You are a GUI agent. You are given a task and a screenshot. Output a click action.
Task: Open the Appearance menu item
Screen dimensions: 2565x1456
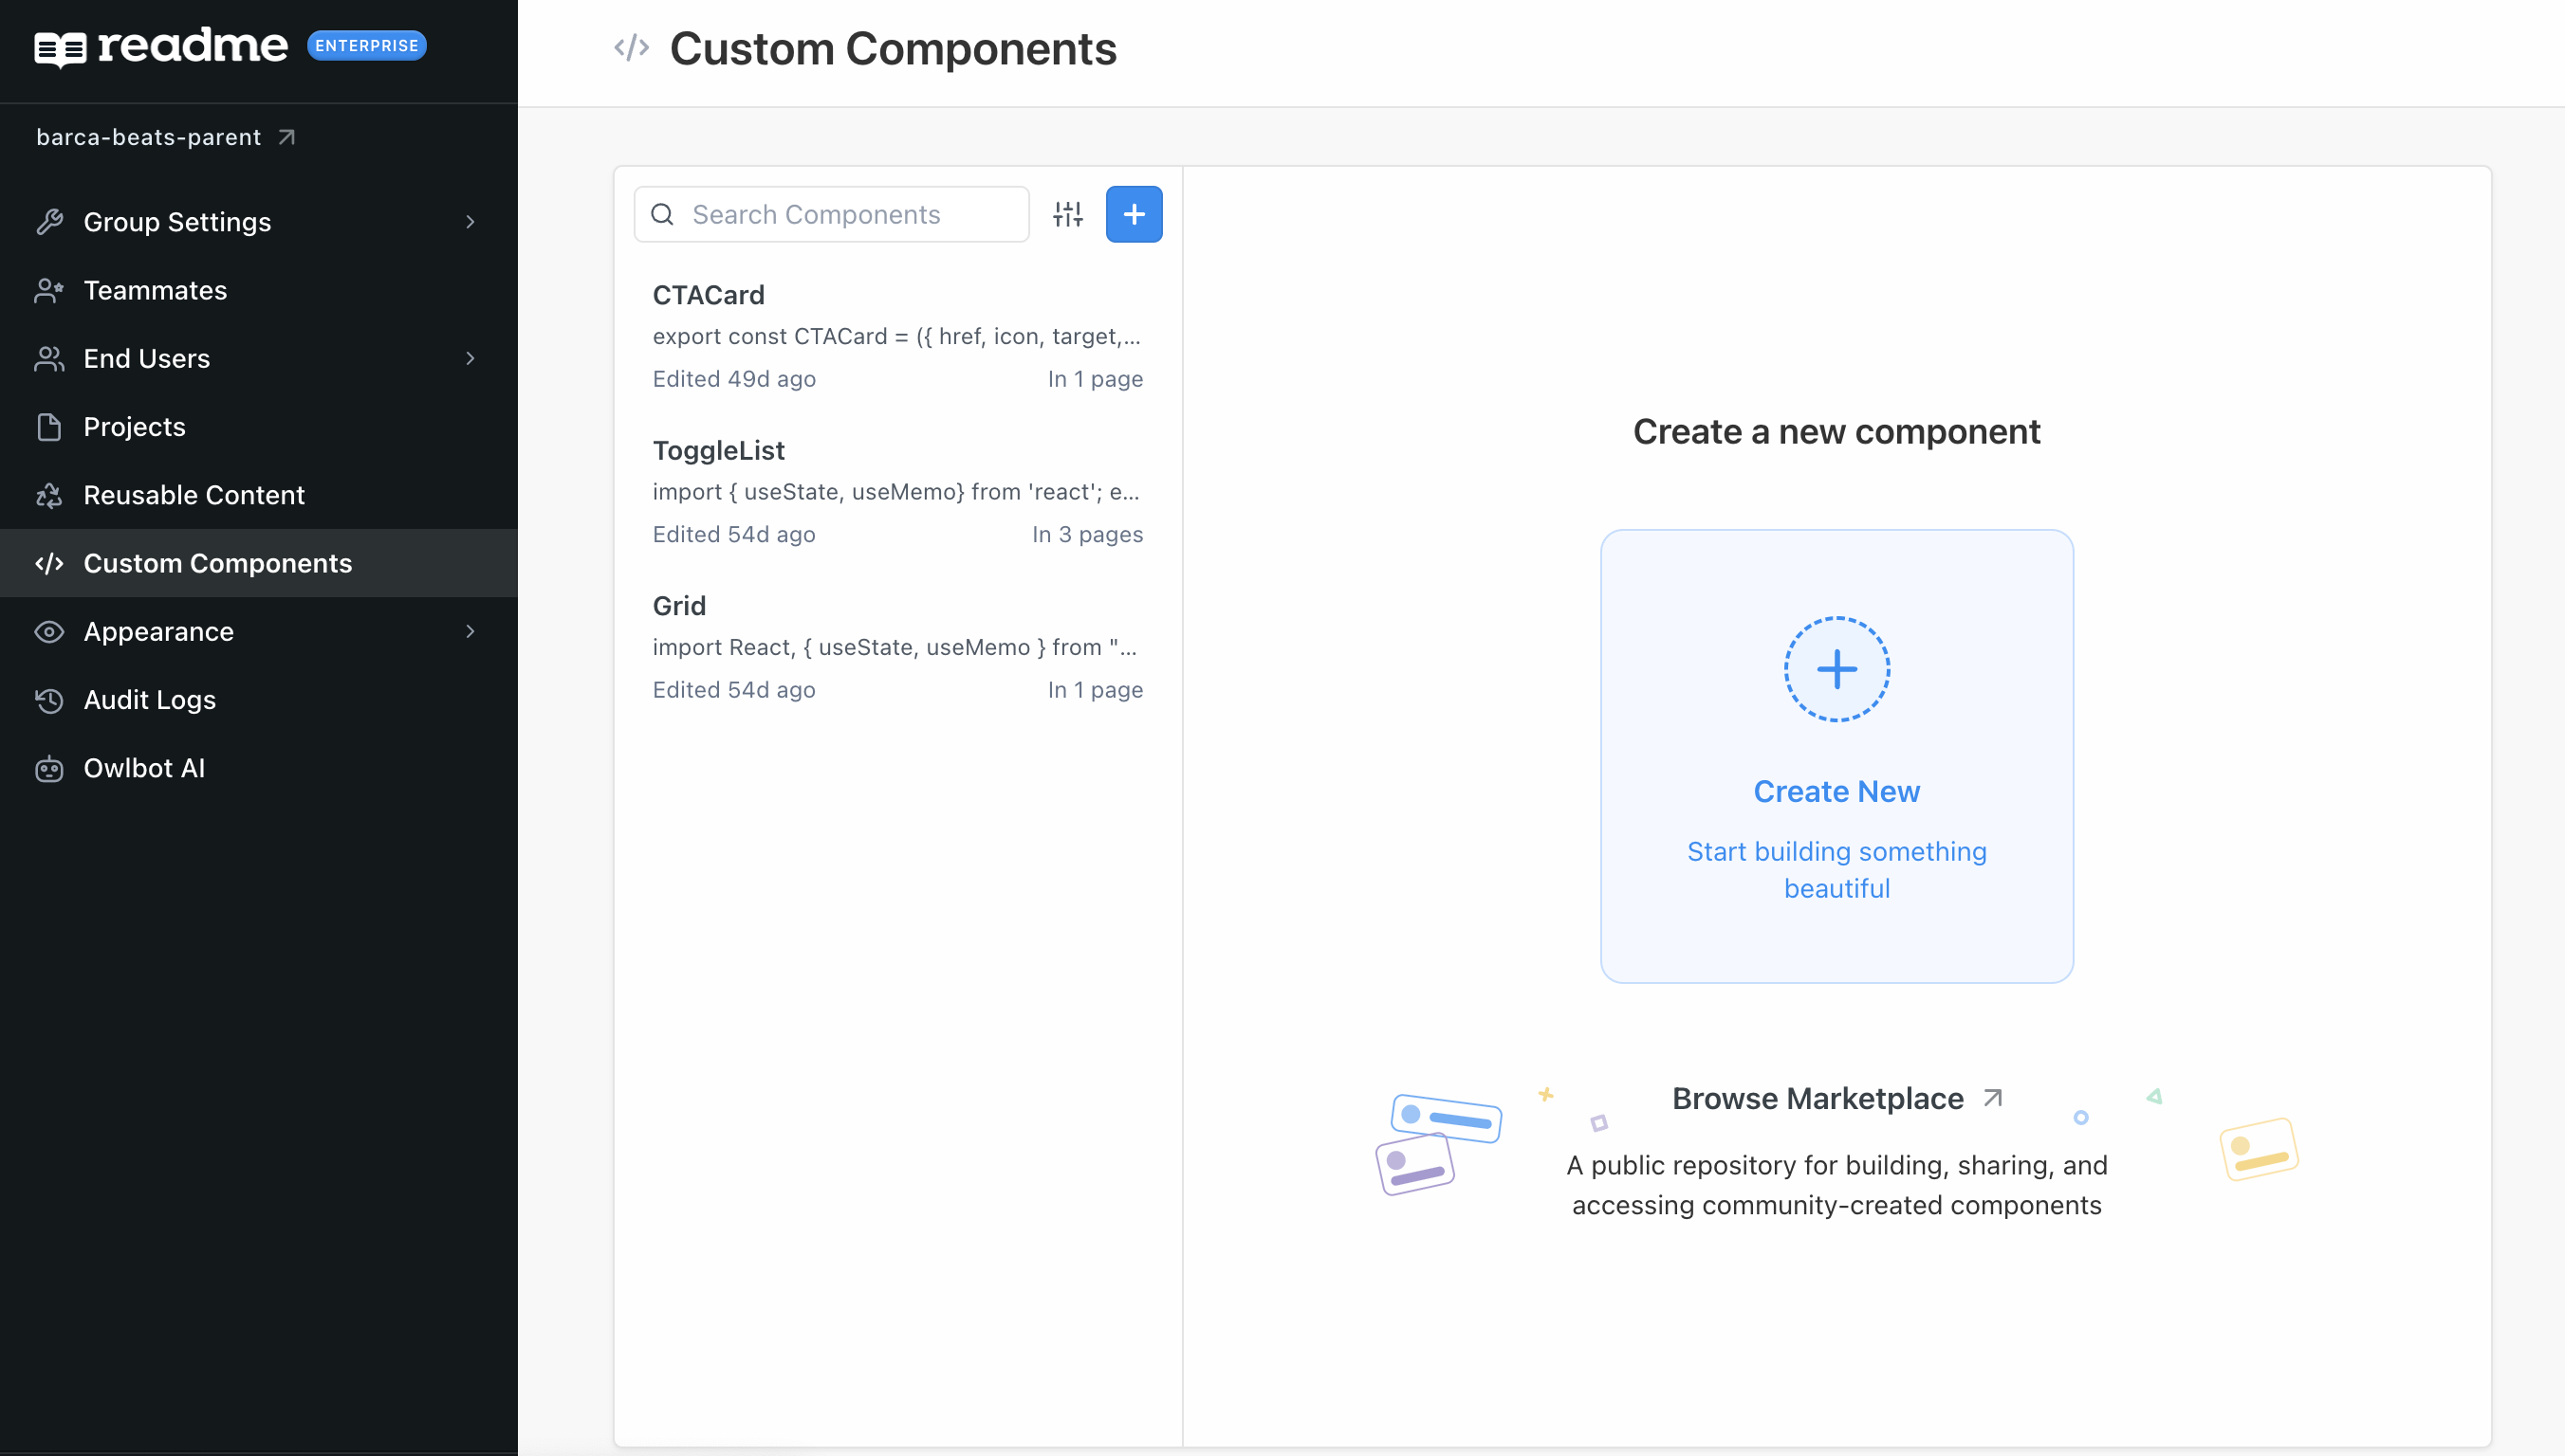point(258,632)
